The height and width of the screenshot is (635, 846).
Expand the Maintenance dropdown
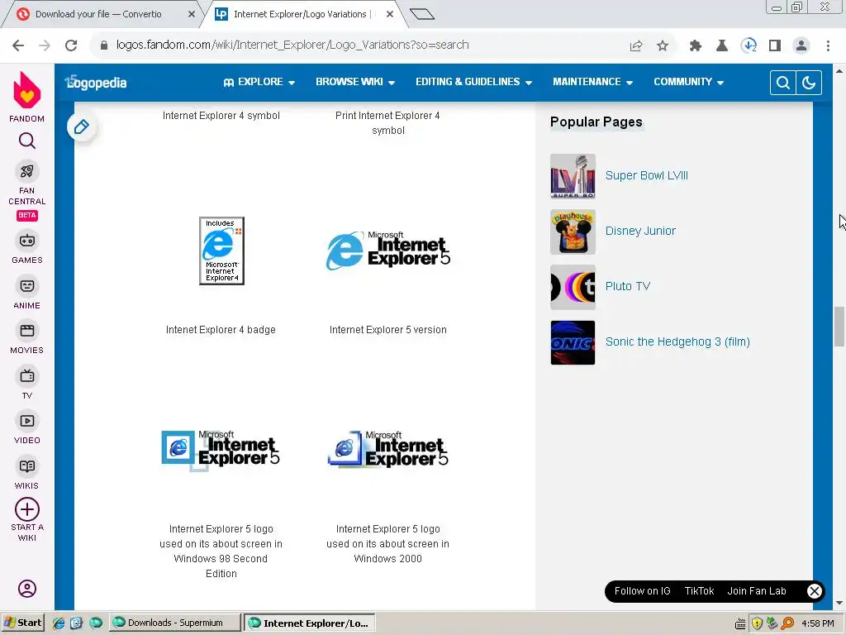click(592, 82)
